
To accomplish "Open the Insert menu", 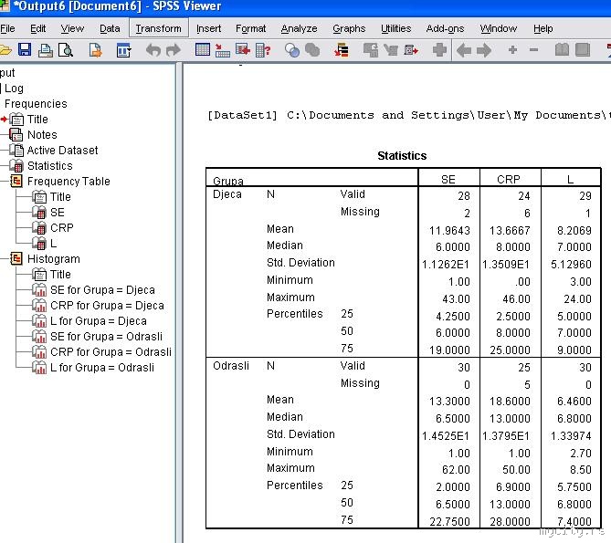I will point(208,28).
